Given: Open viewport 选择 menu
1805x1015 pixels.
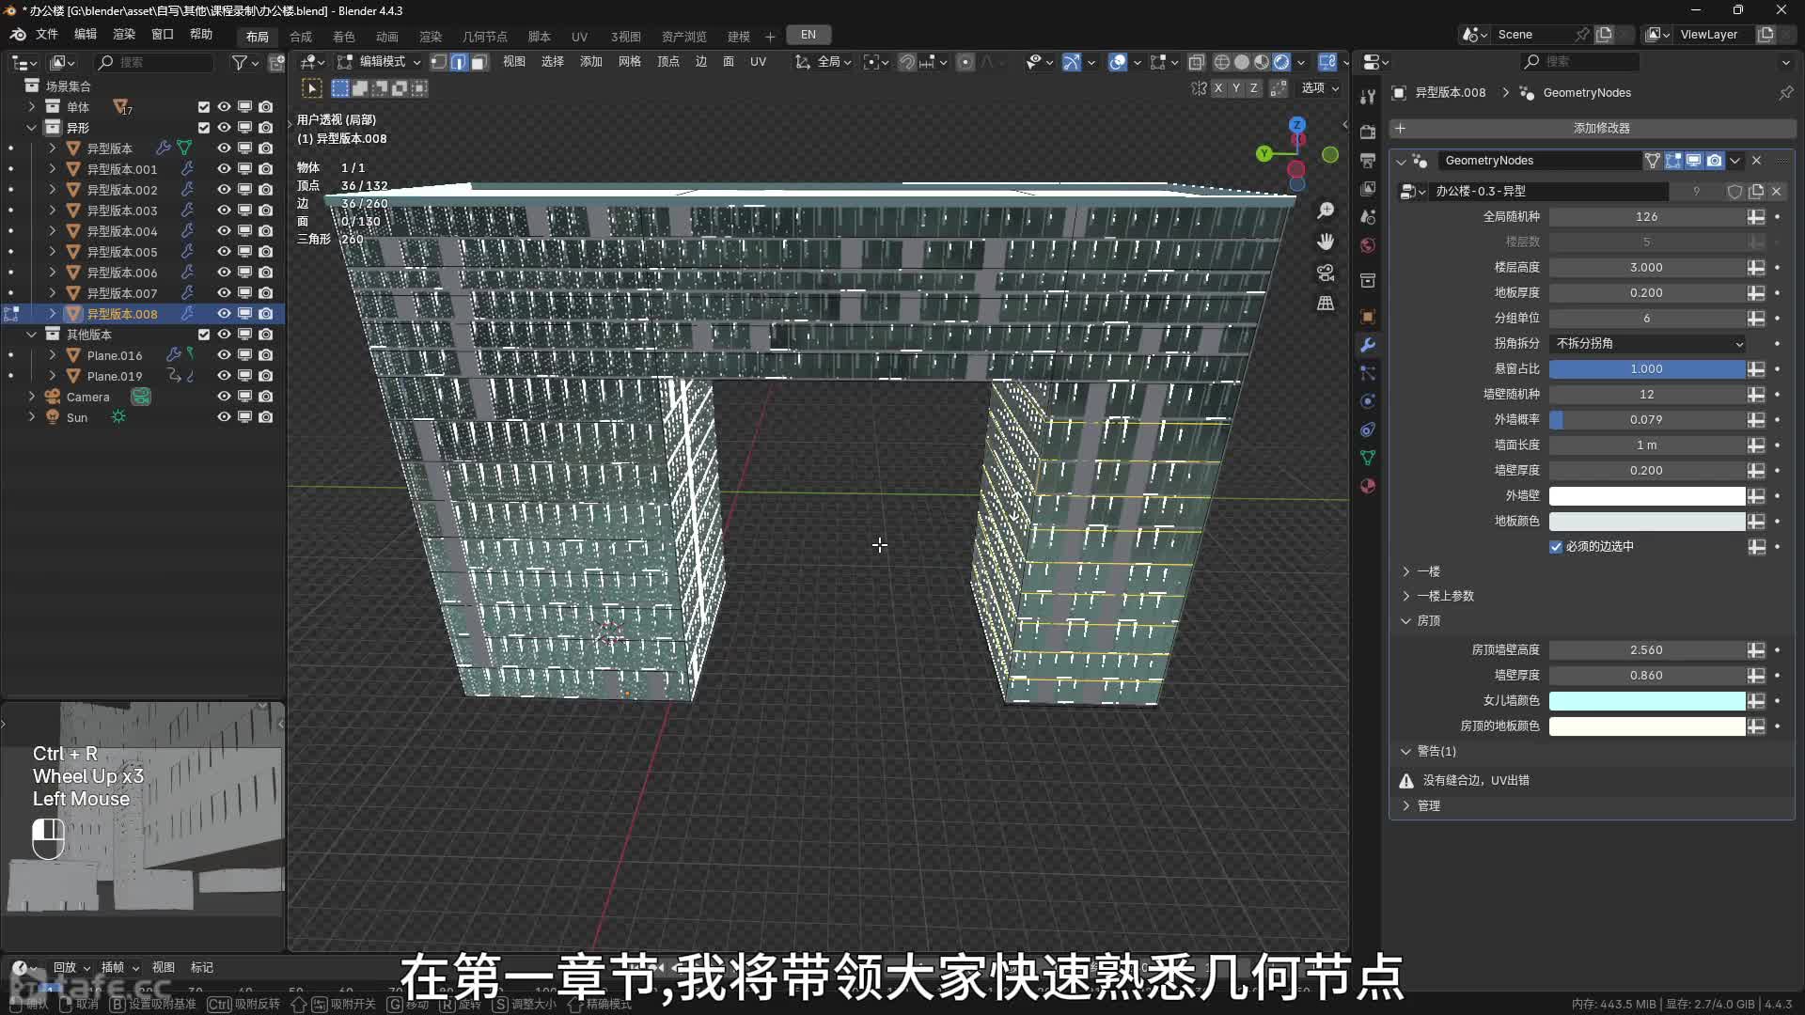Looking at the screenshot, I should click(552, 62).
